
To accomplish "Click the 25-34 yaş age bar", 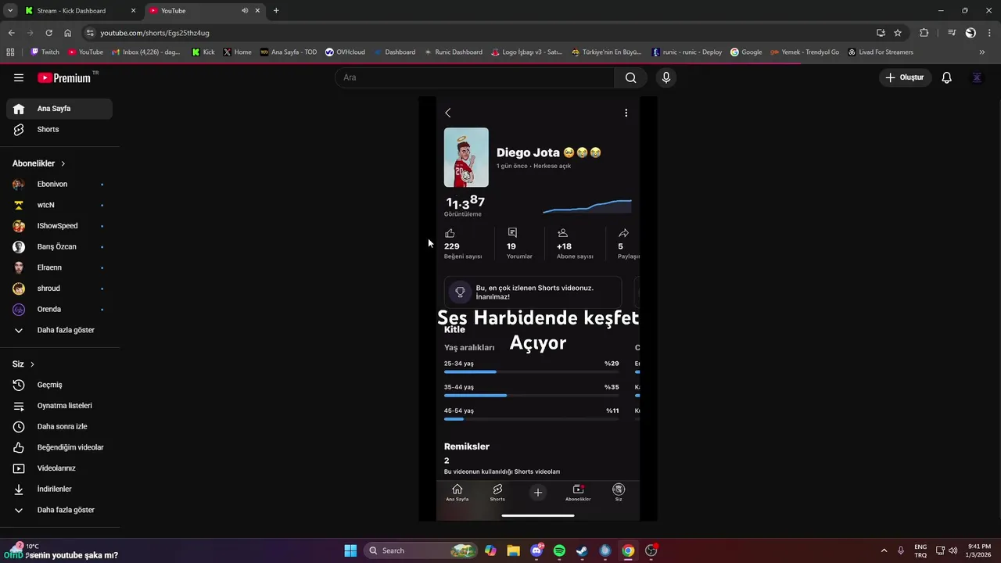I will pos(531,372).
